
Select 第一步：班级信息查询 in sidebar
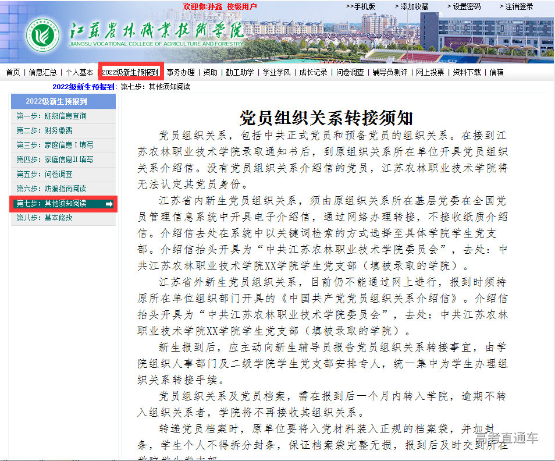pyautogui.click(x=52, y=116)
